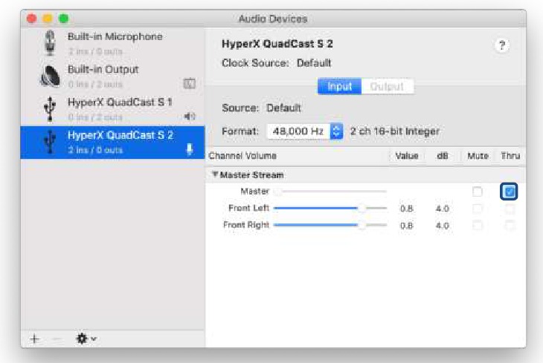This screenshot has width=543, height=363.
Task: Click the Channel Volume column header
Action: pyautogui.click(x=242, y=156)
